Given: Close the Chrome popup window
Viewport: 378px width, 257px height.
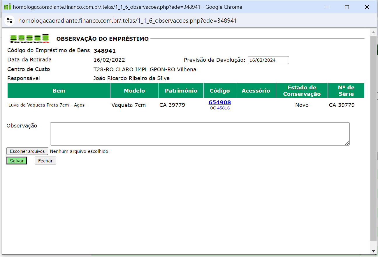Looking at the screenshot, I should (367, 7).
